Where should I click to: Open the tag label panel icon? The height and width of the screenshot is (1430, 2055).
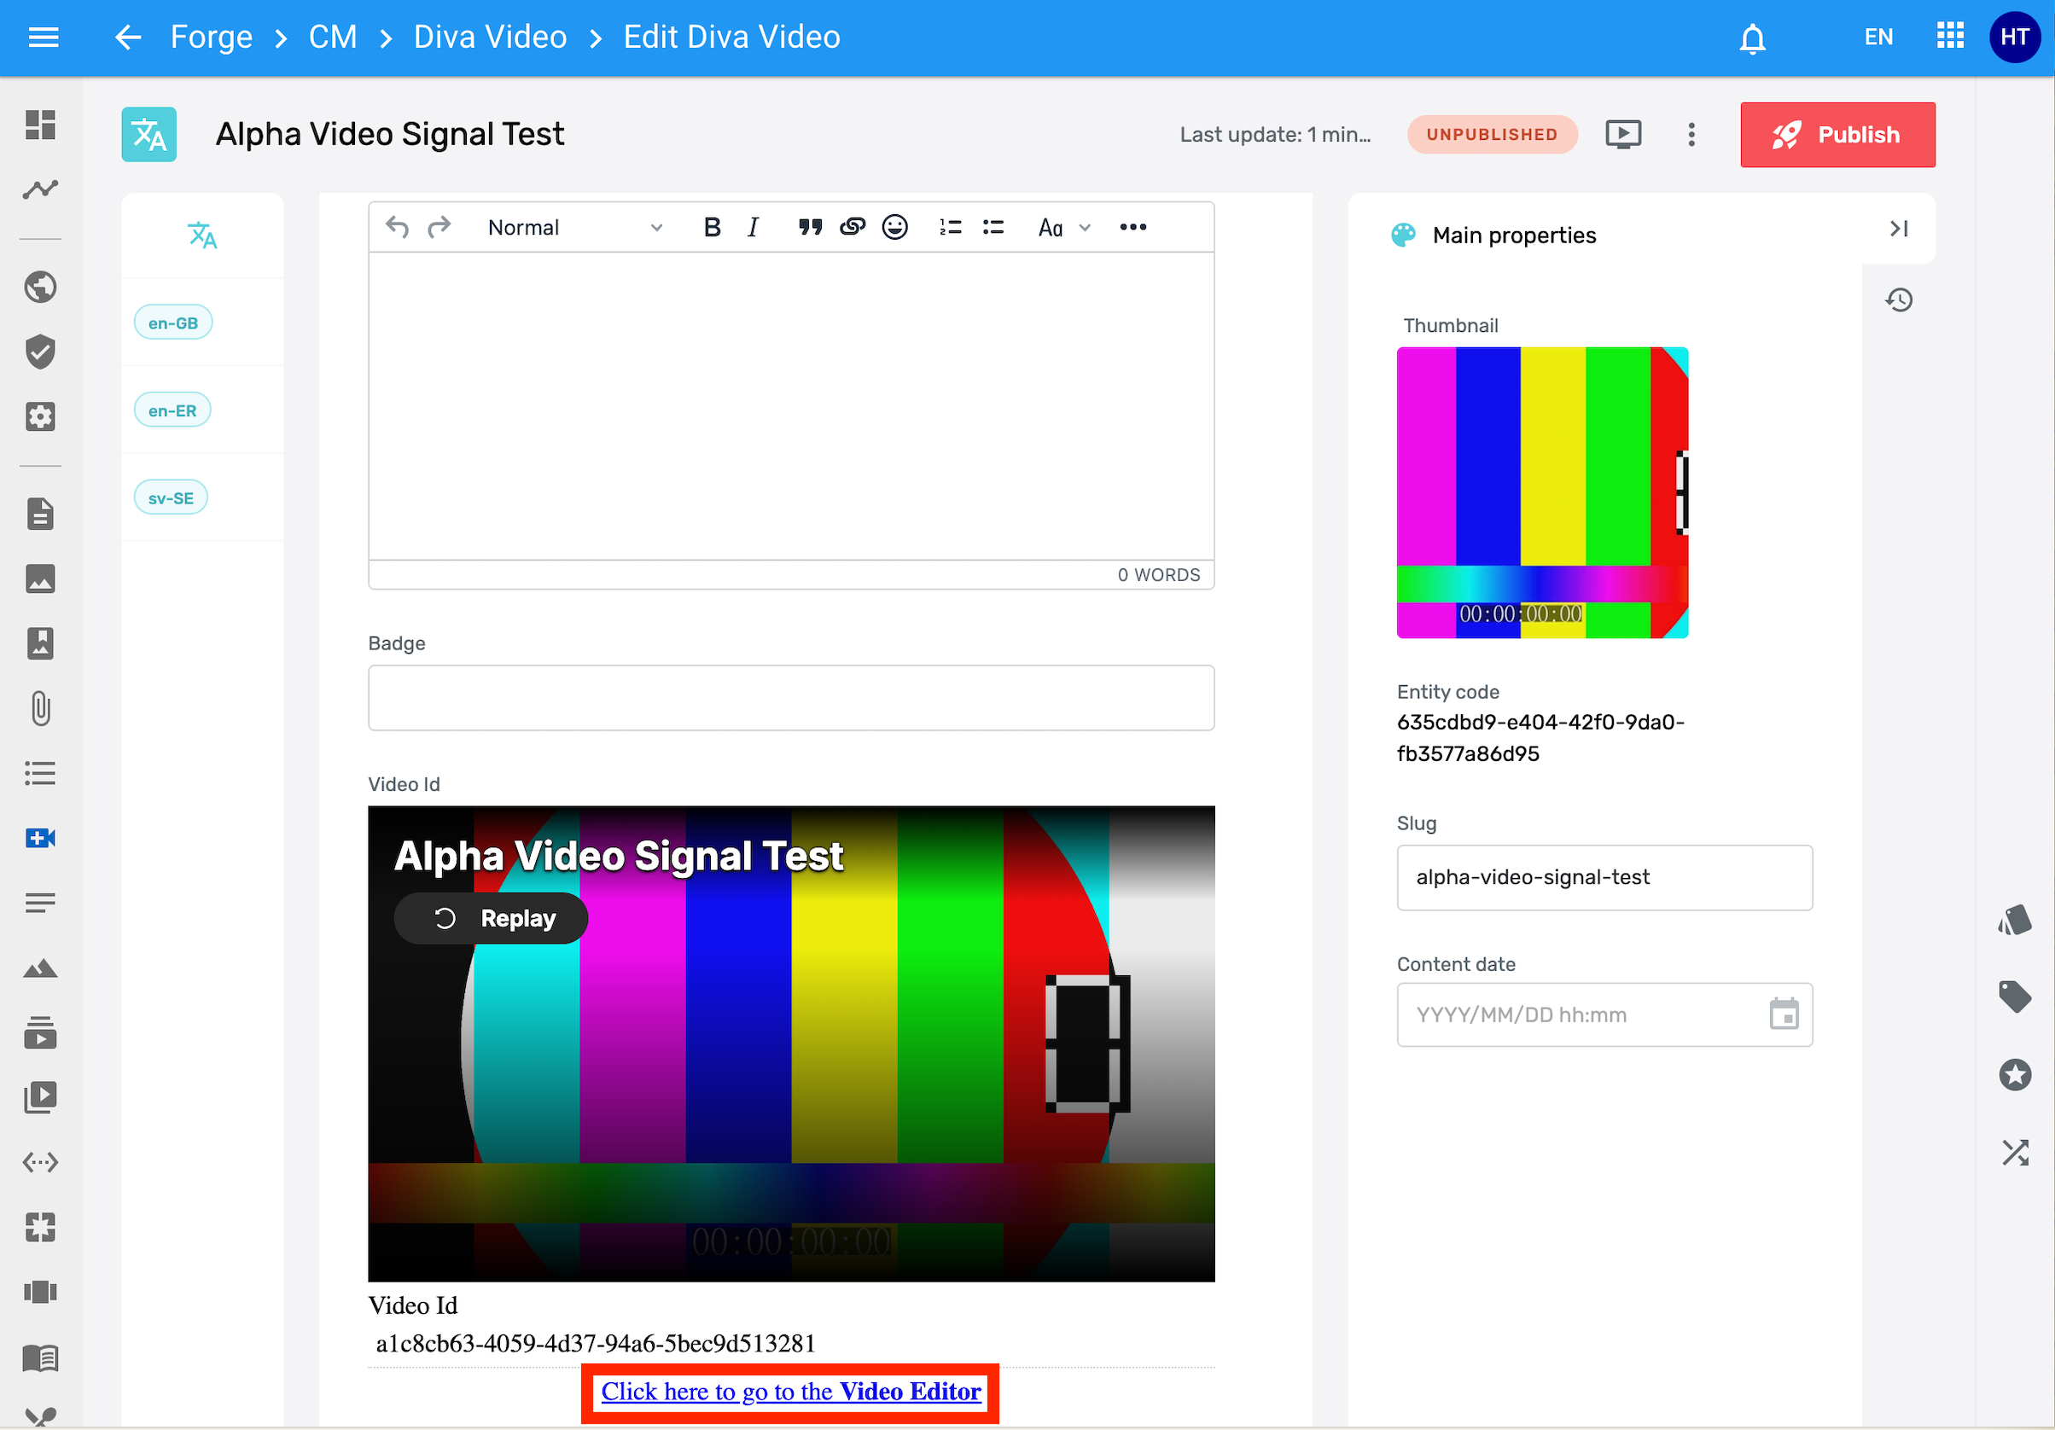(x=2014, y=996)
